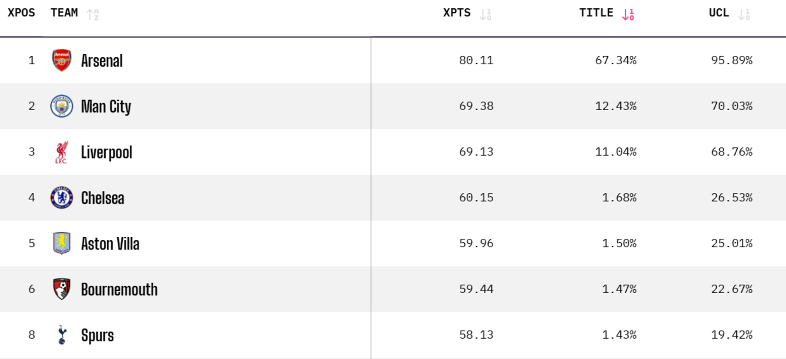Viewport: 786px width, 359px height.
Task: Click the Aston Villa crest icon
Action: pos(62,243)
